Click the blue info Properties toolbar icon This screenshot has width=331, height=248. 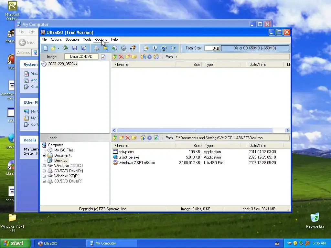[x=155, y=48]
